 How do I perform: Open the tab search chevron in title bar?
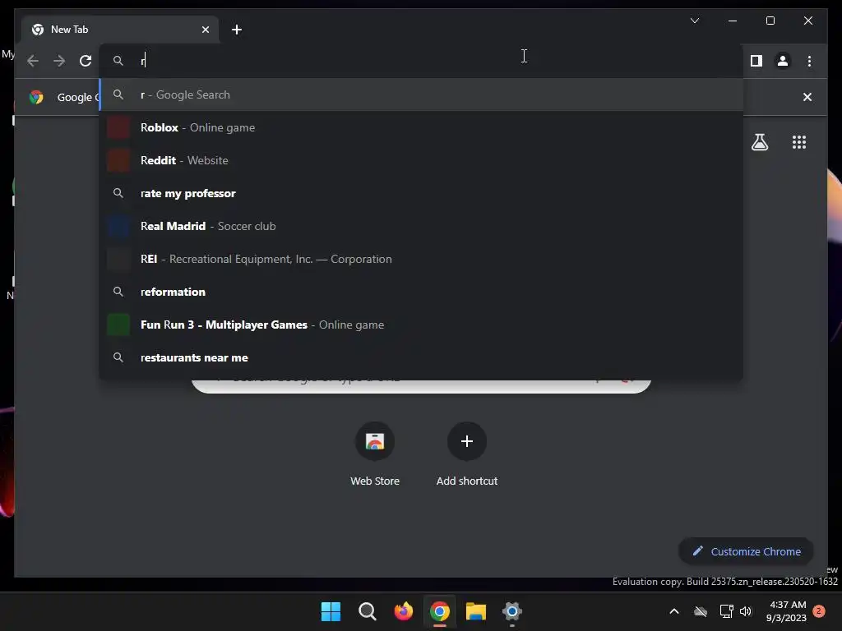click(694, 21)
